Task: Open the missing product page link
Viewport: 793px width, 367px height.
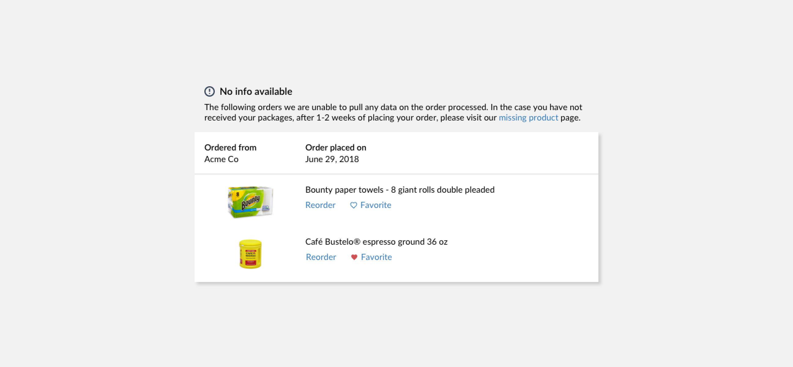Action: [528, 118]
